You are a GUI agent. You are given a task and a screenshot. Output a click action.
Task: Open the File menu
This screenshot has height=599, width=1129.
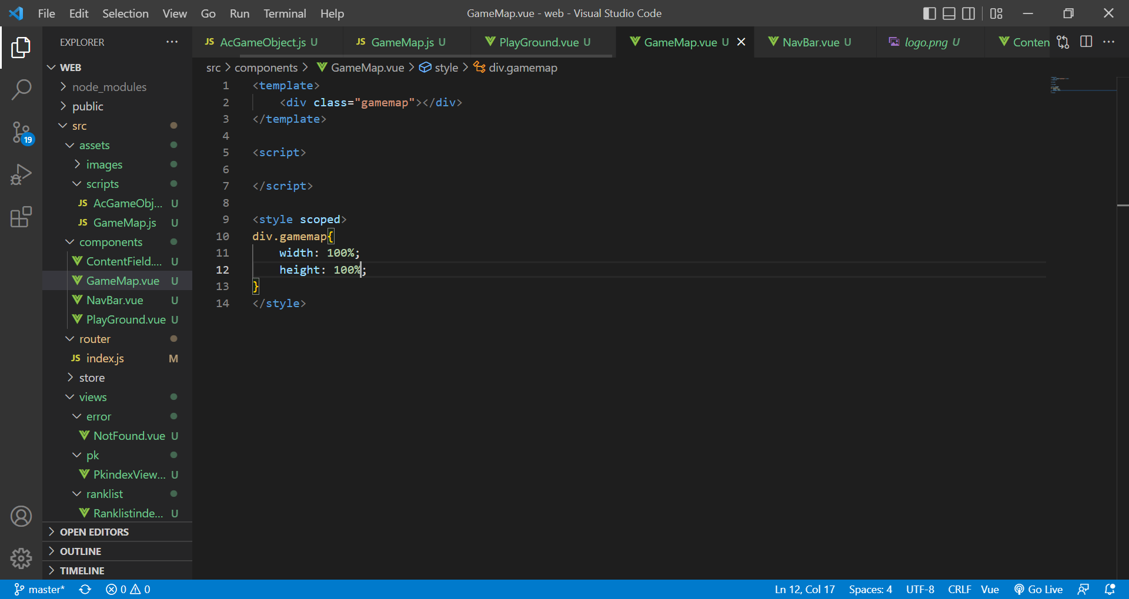point(46,14)
